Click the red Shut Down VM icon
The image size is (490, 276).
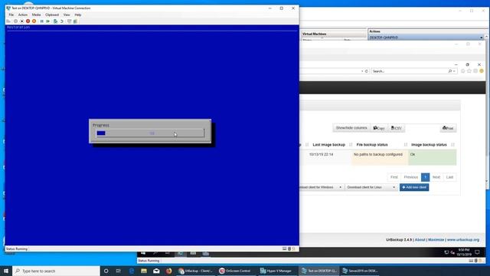[28, 21]
